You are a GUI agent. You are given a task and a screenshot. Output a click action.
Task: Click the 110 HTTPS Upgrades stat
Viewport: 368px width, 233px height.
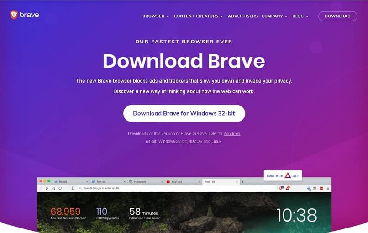coord(107,213)
